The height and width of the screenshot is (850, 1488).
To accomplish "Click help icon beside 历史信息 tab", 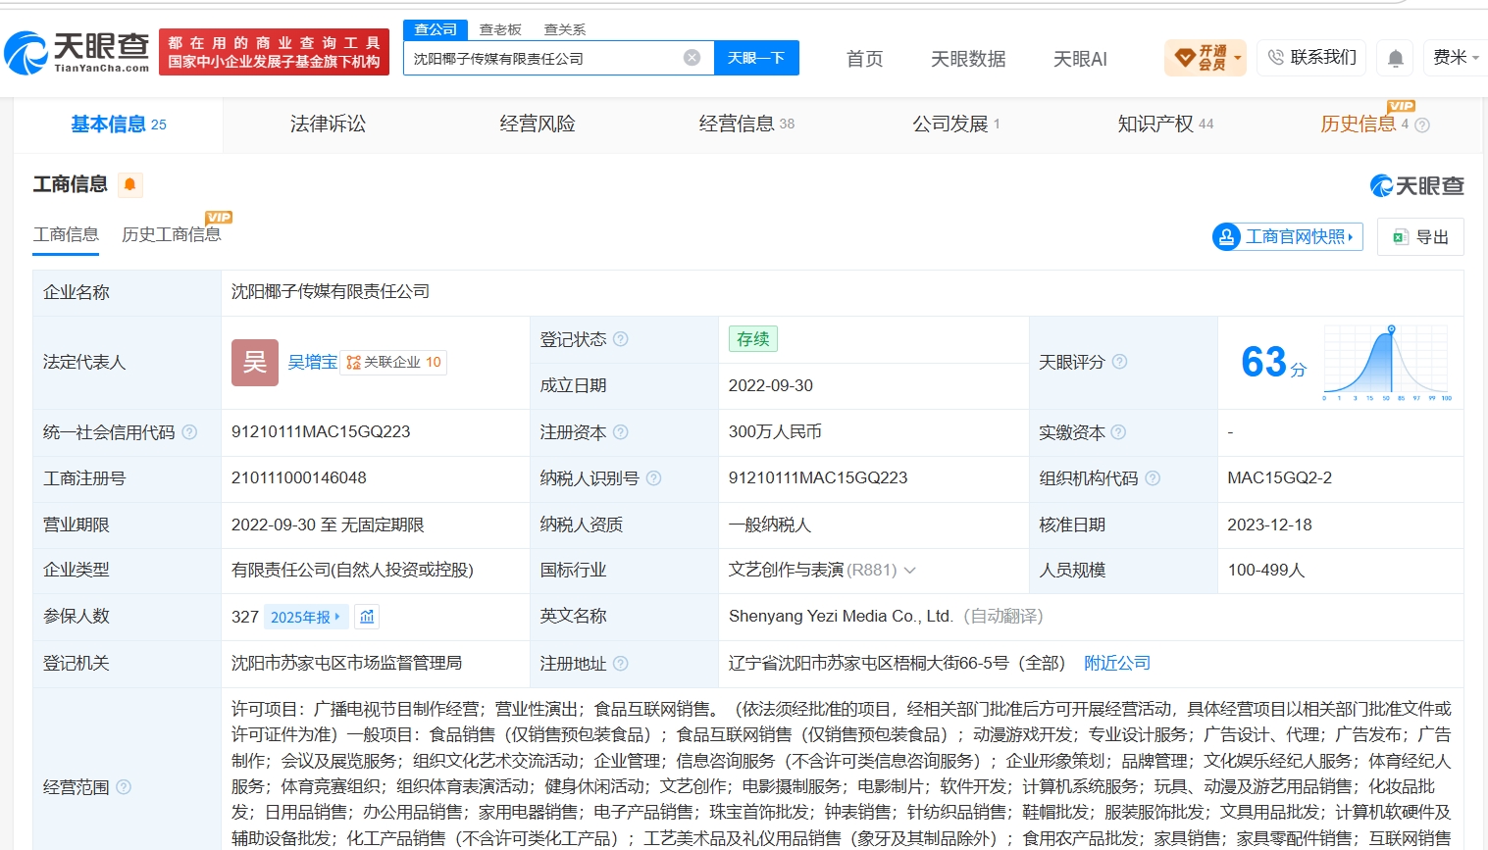I will (1422, 125).
